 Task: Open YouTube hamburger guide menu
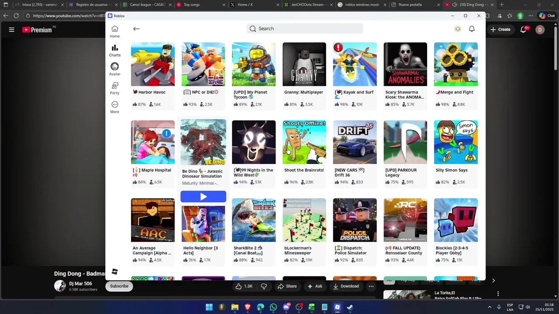[12, 30]
